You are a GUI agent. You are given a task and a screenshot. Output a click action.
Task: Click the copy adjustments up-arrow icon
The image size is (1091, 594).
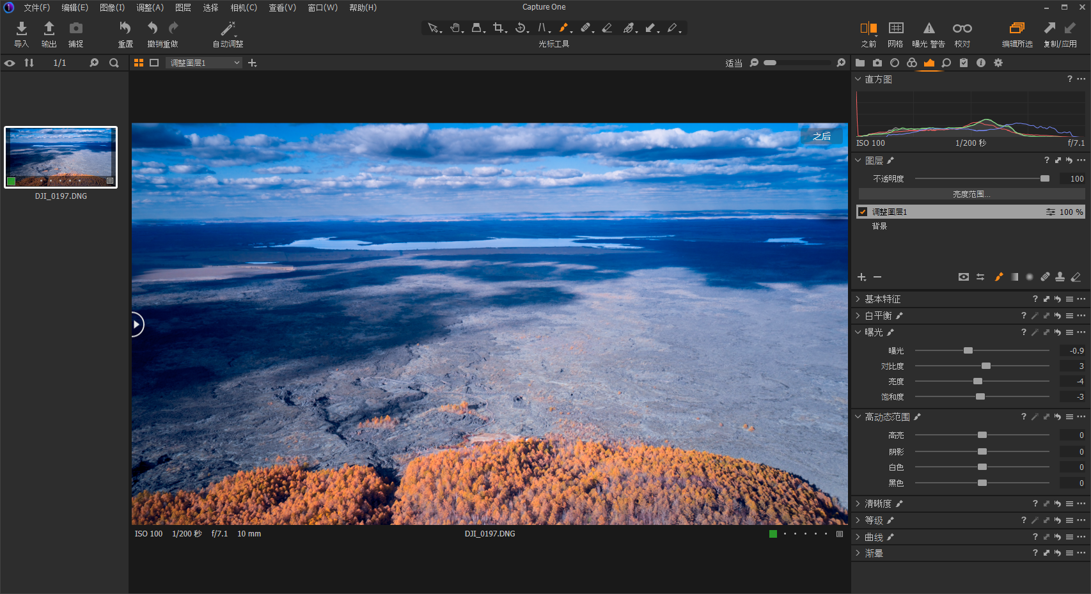click(1049, 28)
